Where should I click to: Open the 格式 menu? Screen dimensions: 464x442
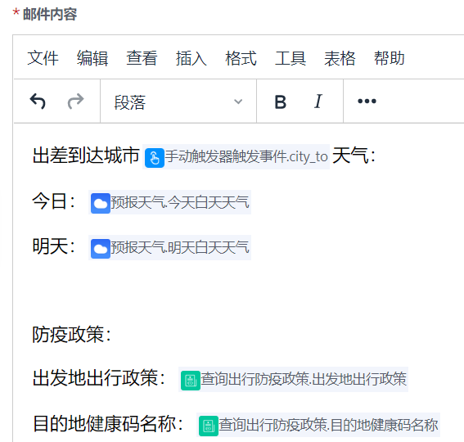[x=241, y=58]
